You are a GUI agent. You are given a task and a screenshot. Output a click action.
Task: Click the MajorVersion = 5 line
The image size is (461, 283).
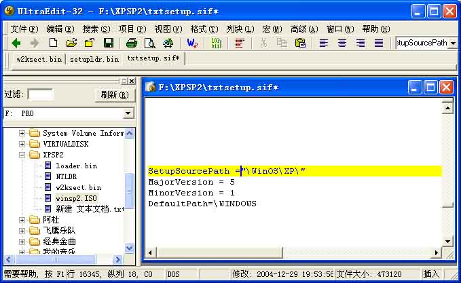191,182
